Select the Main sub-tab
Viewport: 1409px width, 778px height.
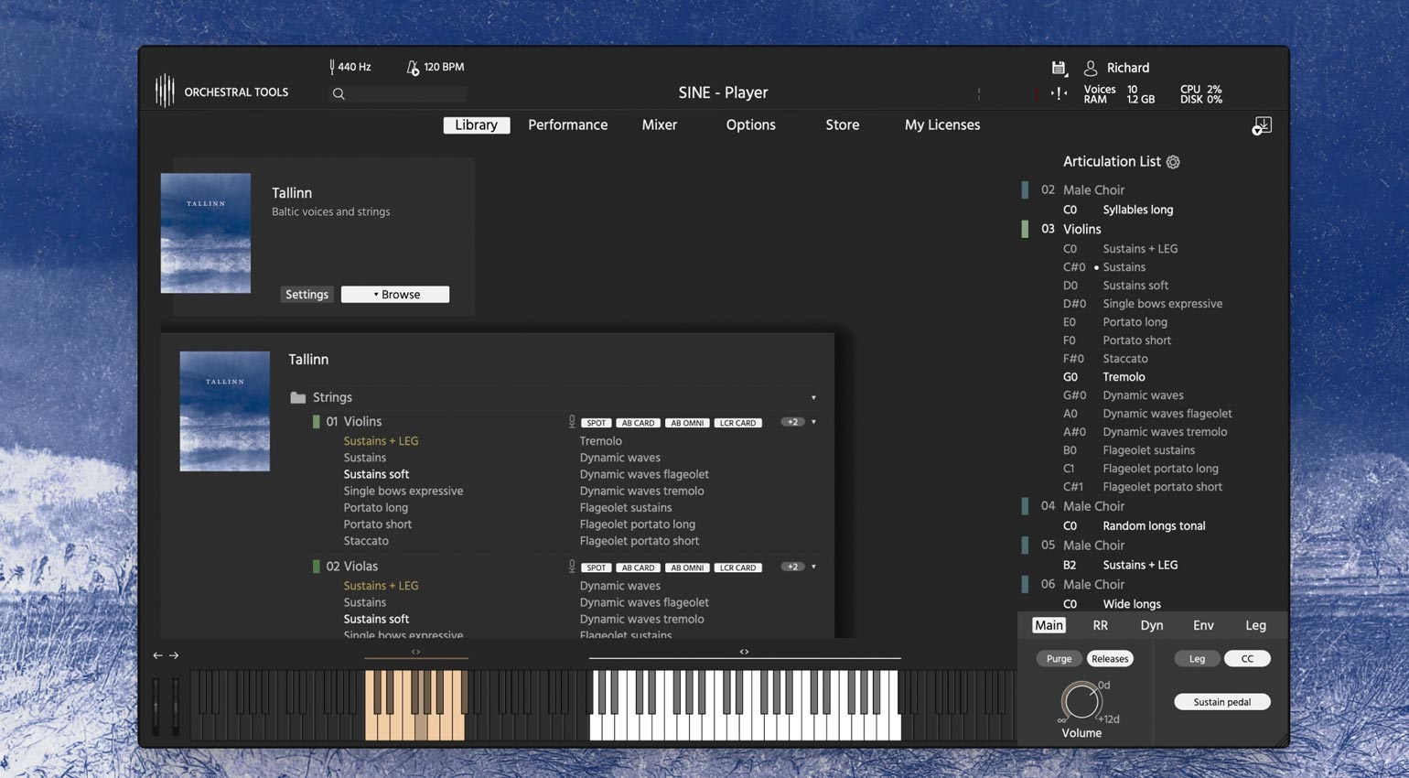[1049, 625]
